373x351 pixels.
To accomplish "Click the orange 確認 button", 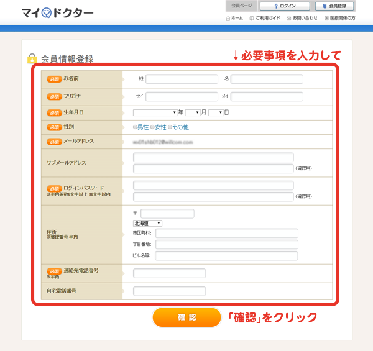I will [x=186, y=317].
